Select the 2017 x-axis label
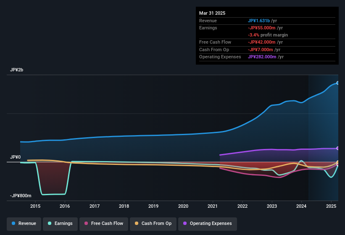Viewport: 345px width, 235px height. [x=95, y=206]
